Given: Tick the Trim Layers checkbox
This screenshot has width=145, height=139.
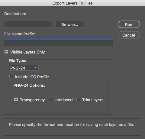Looking at the screenshot, I should pyautogui.click(x=78, y=99).
